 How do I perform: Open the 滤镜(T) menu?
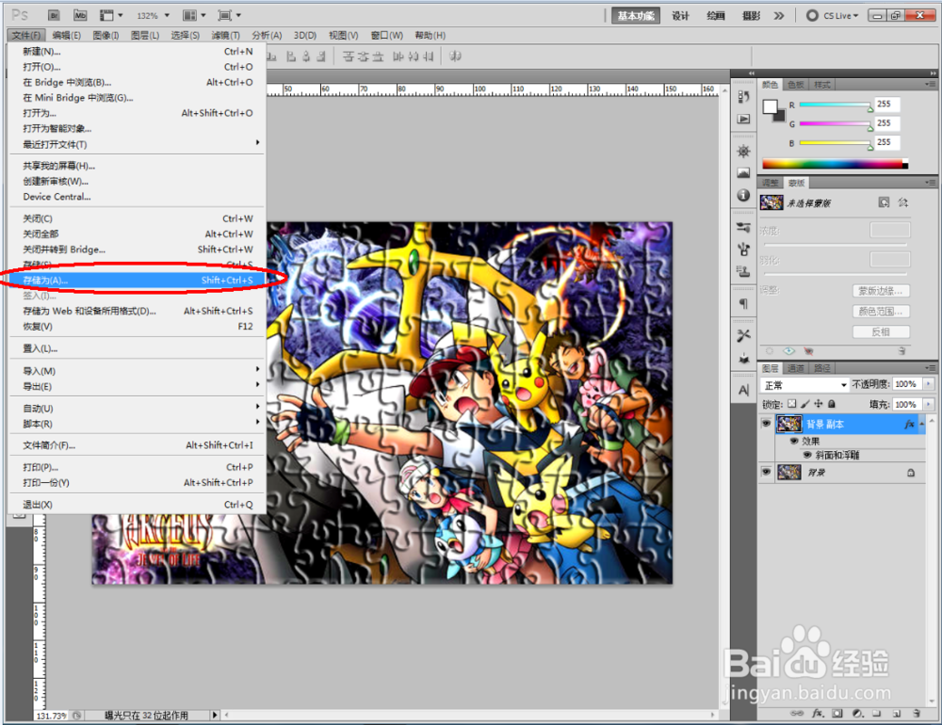225,36
